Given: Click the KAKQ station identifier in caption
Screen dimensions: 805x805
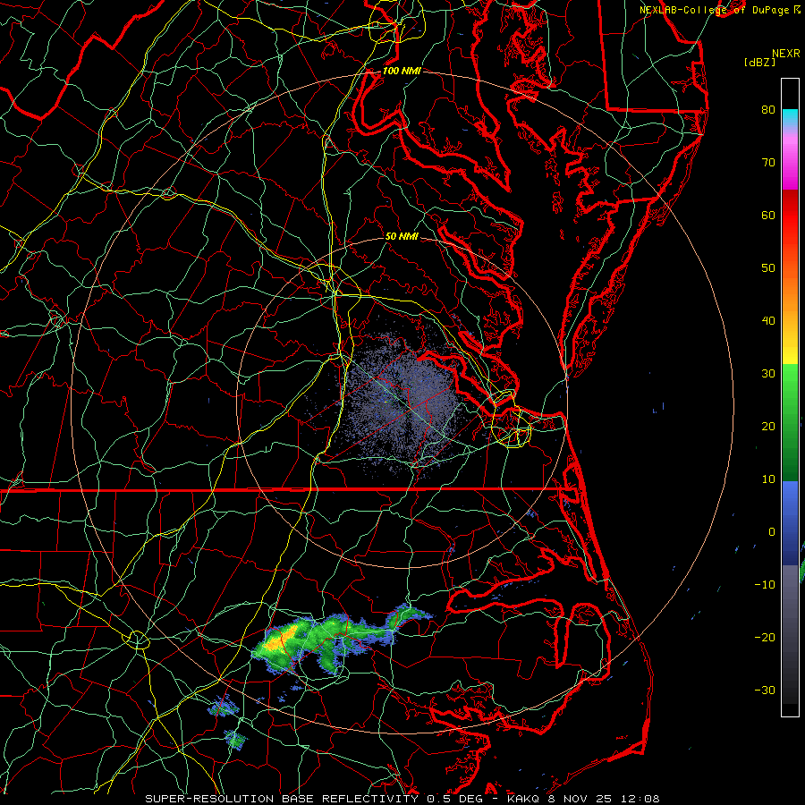Looking at the screenshot, I should (523, 799).
